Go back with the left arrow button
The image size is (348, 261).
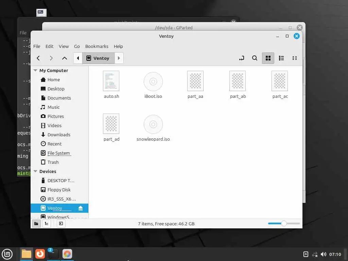click(x=38, y=58)
